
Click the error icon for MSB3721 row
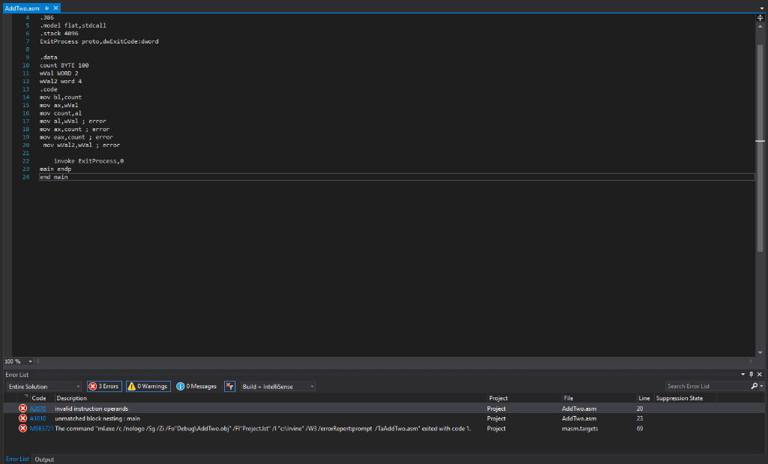[22, 428]
